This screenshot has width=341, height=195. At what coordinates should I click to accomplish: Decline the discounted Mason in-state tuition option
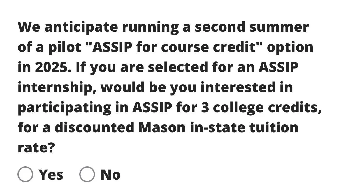pyautogui.click(x=87, y=174)
